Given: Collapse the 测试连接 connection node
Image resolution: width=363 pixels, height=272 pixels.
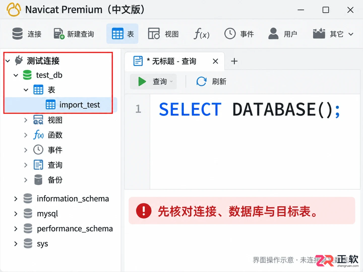Looking at the screenshot, I should 8,61.
